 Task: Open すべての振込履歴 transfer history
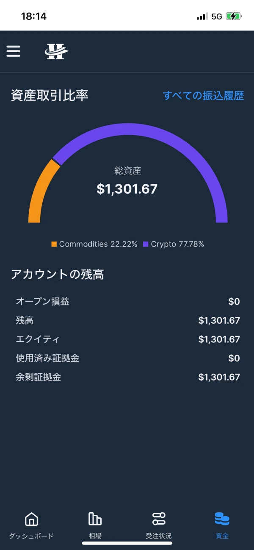click(x=204, y=96)
